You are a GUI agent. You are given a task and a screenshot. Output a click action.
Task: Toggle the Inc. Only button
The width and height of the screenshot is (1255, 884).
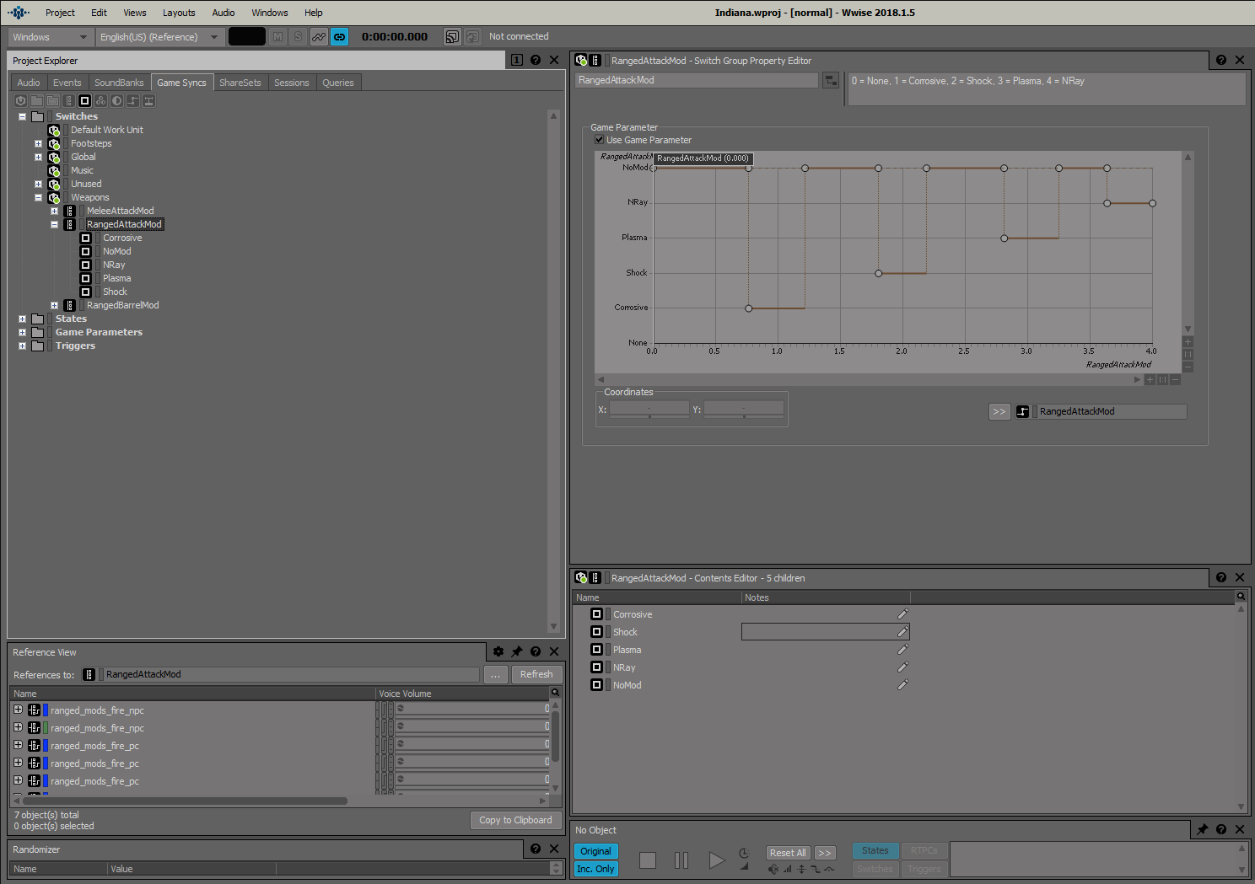(x=595, y=869)
